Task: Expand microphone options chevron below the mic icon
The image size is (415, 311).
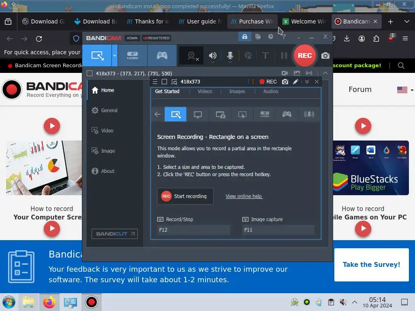Action: coord(230,62)
